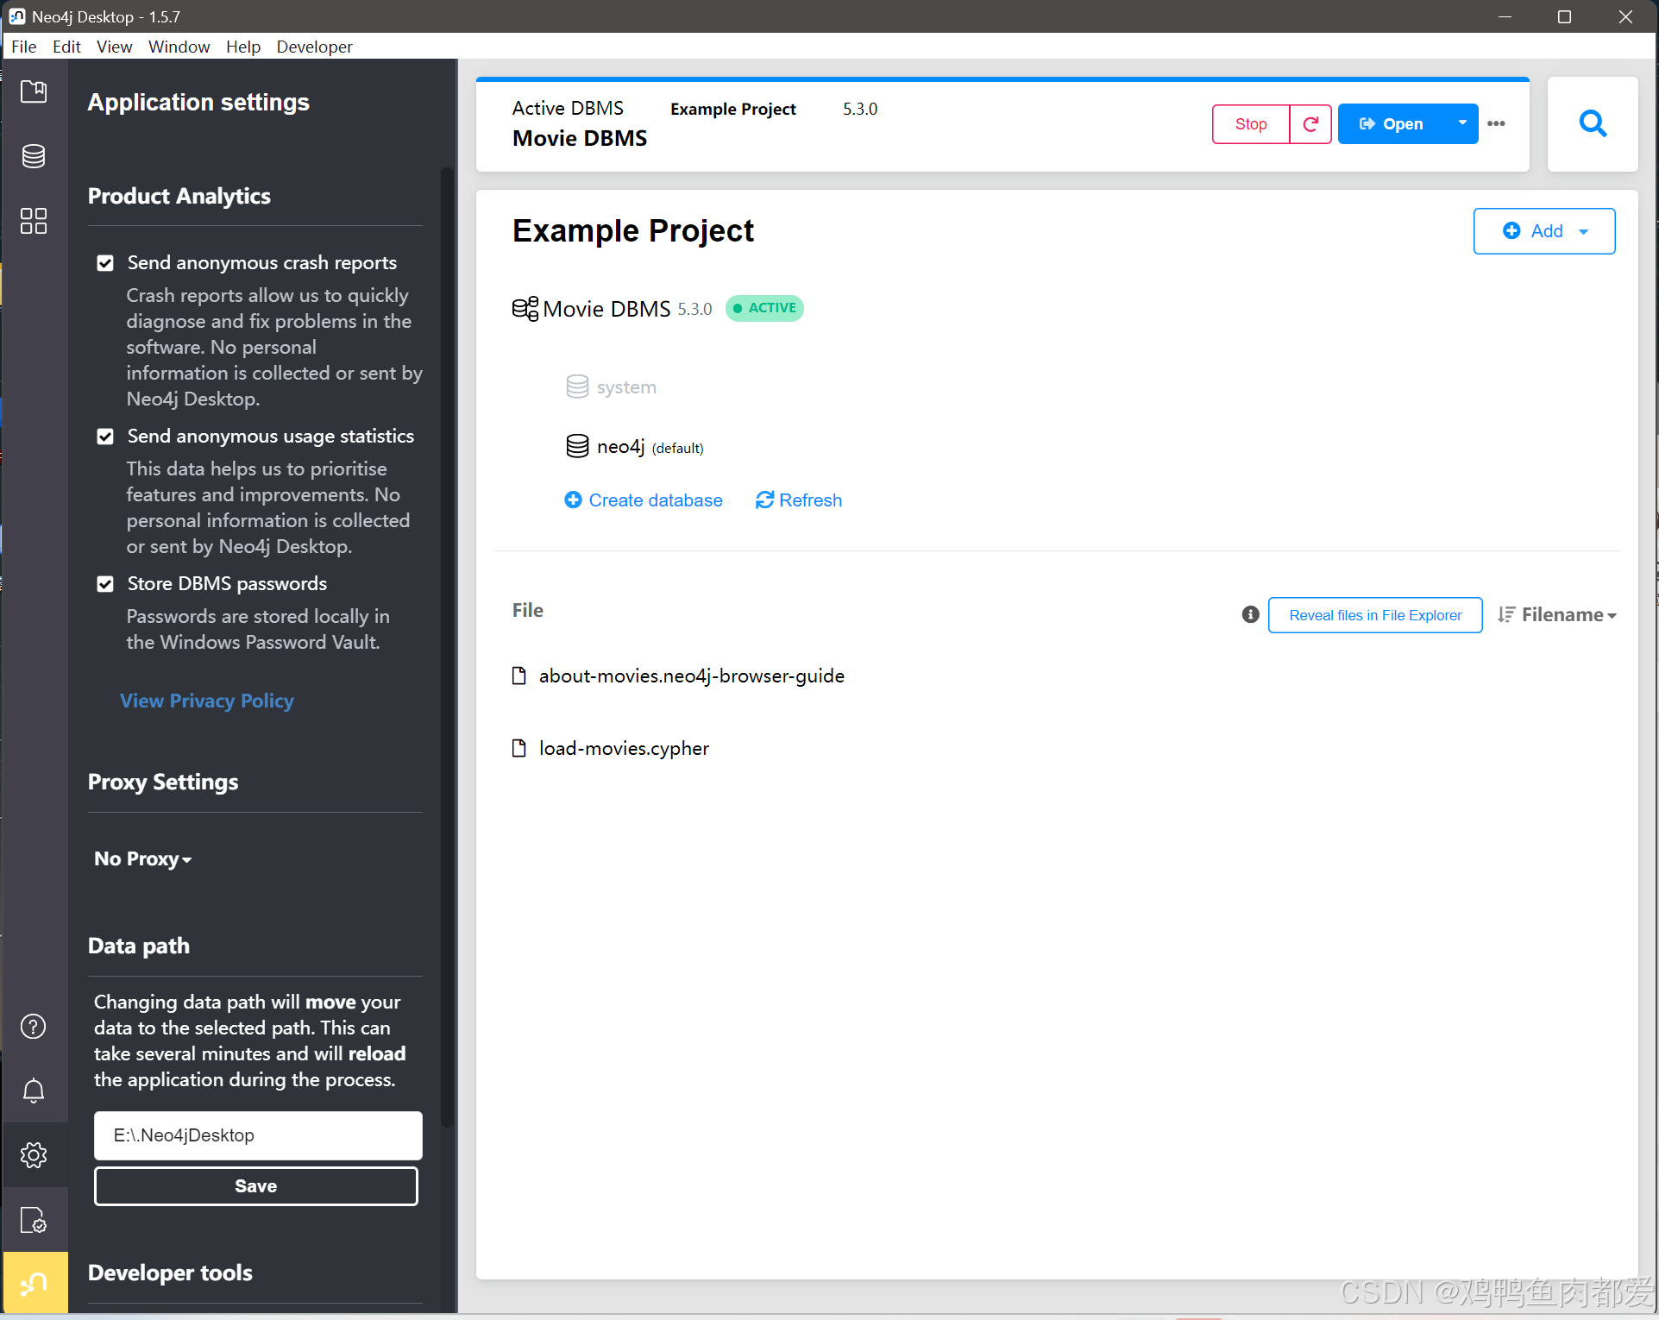1659x1320 pixels.
Task: Click the Software keys license icon
Action: [x=34, y=1220]
